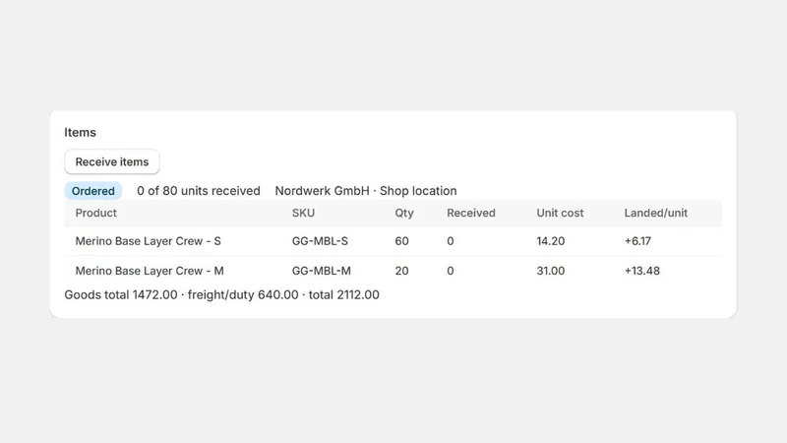
Task: Click the Receive items button
Action: point(112,161)
